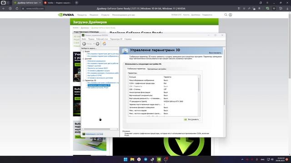The height and width of the screenshot is (163, 291).
Task: Open the Параметры 3D menu in menu bar
Action: [116, 39]
